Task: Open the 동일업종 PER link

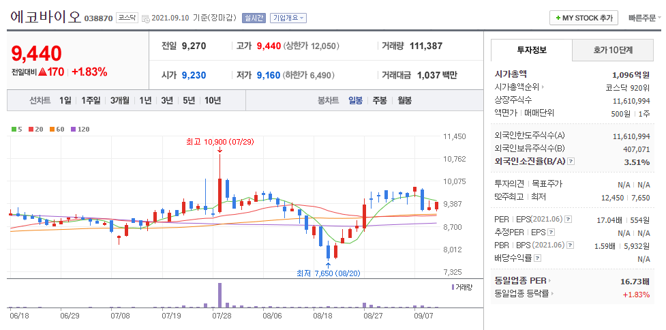Action: point(520,281)
